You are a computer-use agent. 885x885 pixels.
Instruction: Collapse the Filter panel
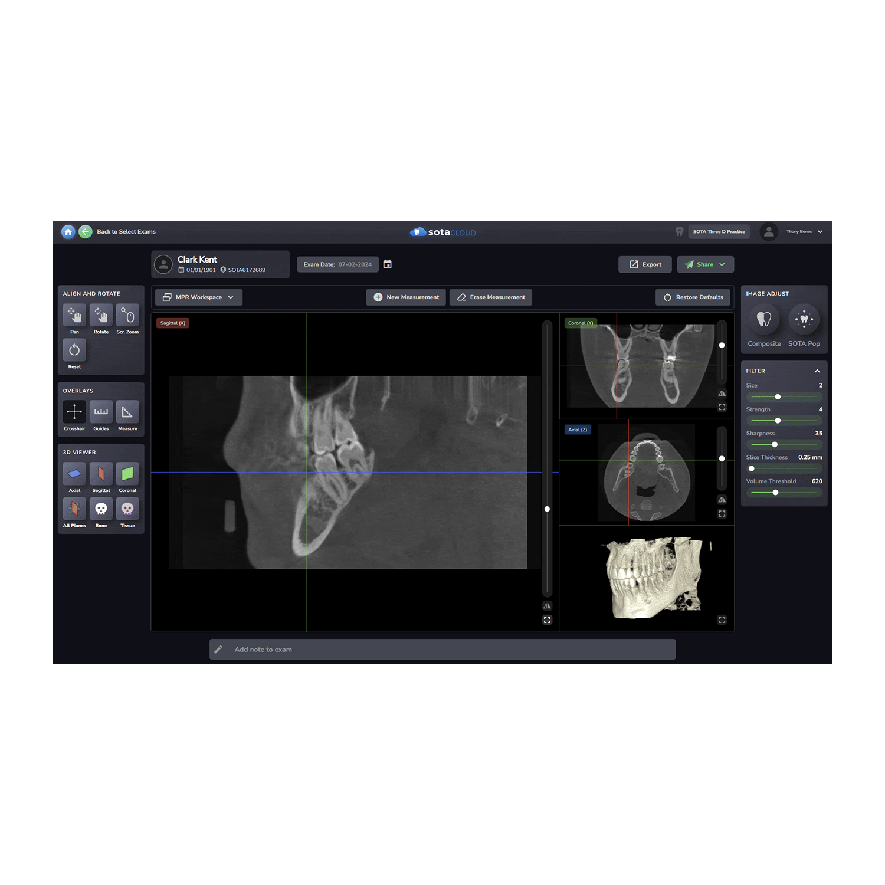tap(817, 371)
